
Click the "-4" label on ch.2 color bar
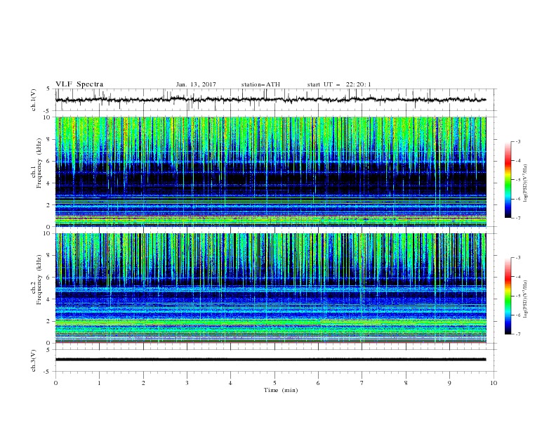[518, 277]
